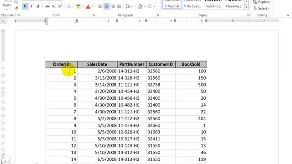Open font color dropdown arrow
Viewport: 292px width, 164px height.
(93, 6)
